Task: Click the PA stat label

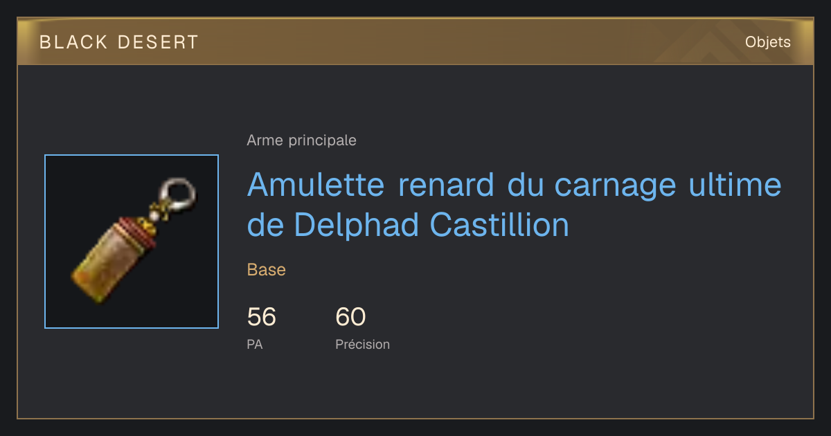Action: (x=255, y=344)
